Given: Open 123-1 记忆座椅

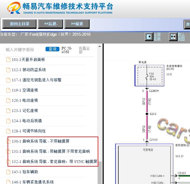Looking at the screenshot, I should tap(25, 110).
